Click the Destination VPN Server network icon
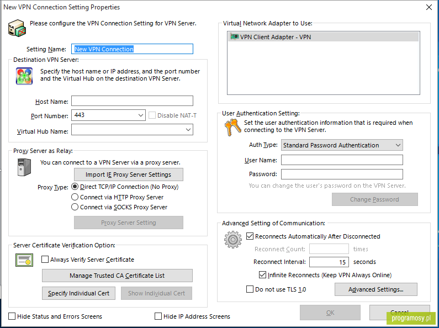The height and width of the screenshot is (328, 439). pyautogui.click(x=24, y=76)
